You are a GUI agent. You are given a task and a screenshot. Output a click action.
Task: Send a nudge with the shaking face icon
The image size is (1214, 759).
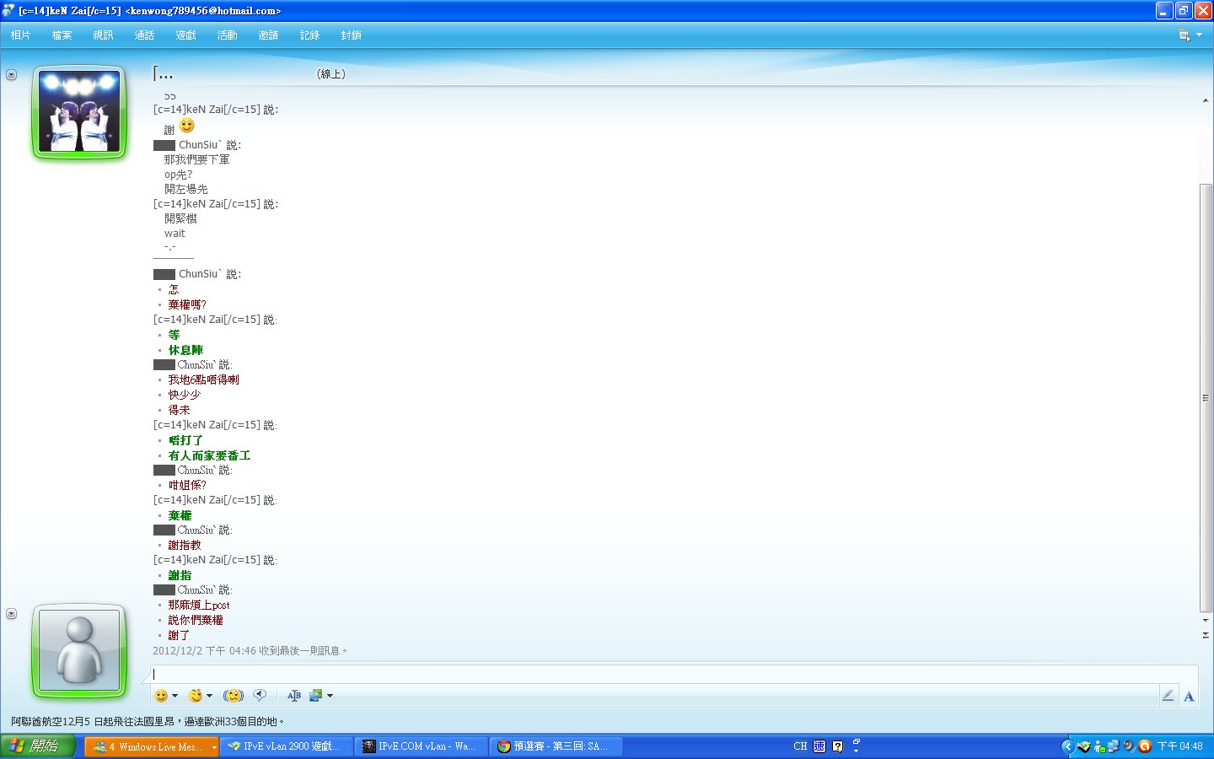(x=233, y=696)
